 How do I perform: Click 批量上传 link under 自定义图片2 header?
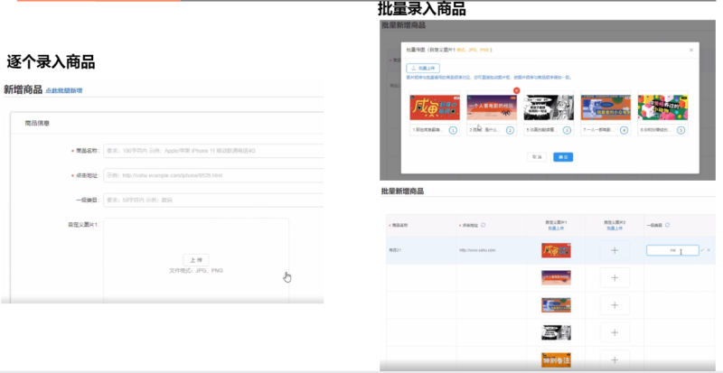615,228
